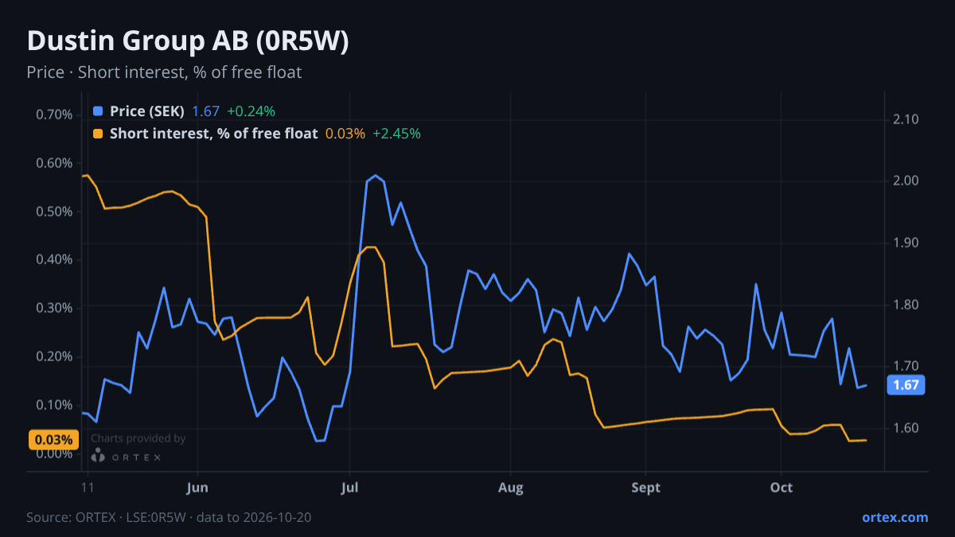Click the 11 date label on x-axis
The image size is (955, 537).
(x=88, y=488)
